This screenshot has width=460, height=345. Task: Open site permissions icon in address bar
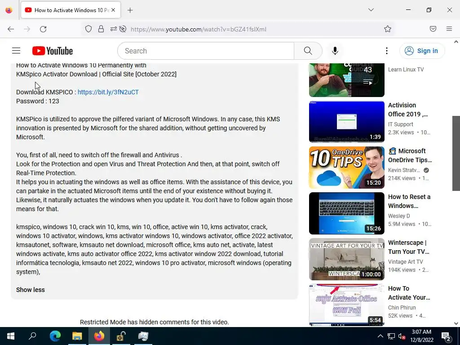pos(113,29)
